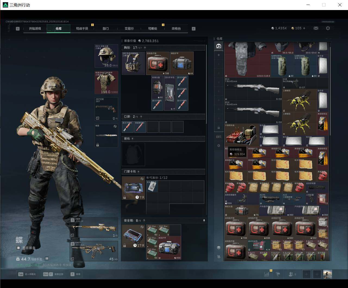The width and height of the screenshot is (348, 288).
Task: Open warehouse sidebar gear settings
Action: pos(219,146)
